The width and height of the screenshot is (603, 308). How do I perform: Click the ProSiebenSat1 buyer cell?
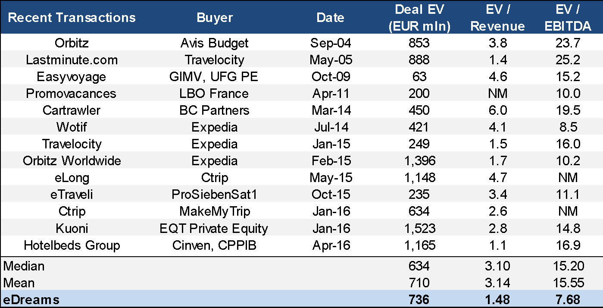[x=215, y=195]
